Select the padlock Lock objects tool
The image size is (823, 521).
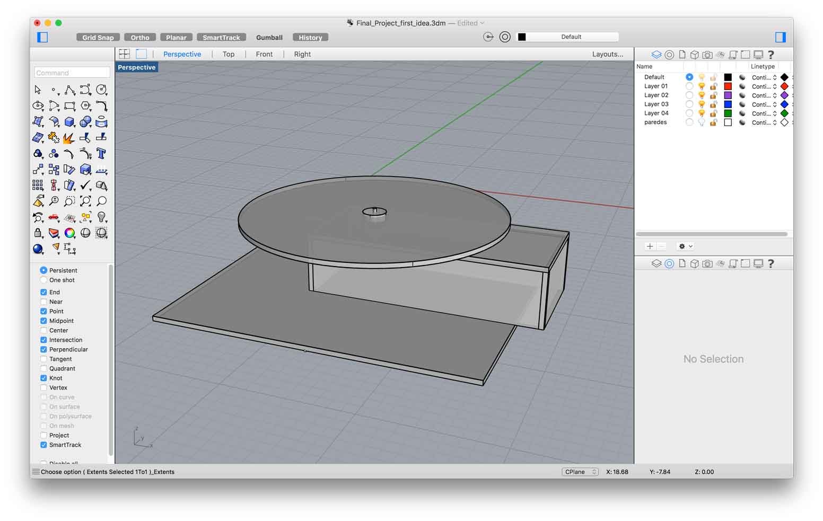pos(38,233)
